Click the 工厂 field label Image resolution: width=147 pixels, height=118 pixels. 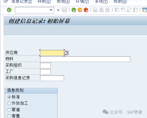[9, 72]
